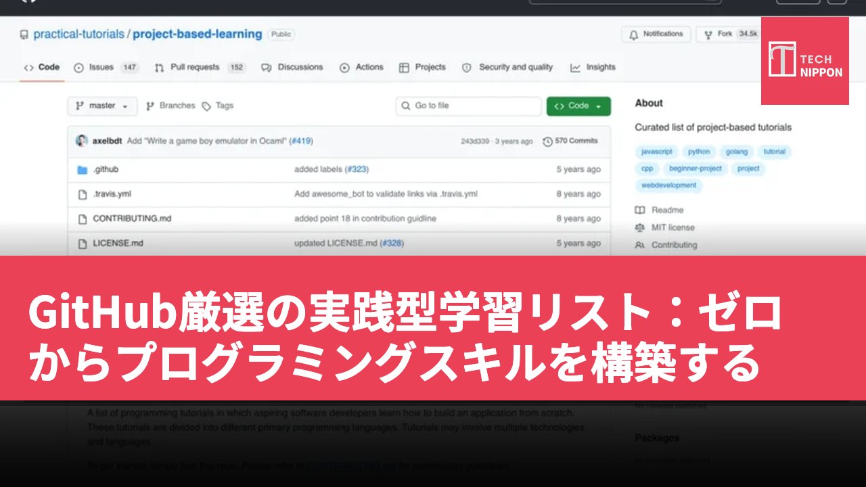Click the Branches icon

click(x=150, y=106)
